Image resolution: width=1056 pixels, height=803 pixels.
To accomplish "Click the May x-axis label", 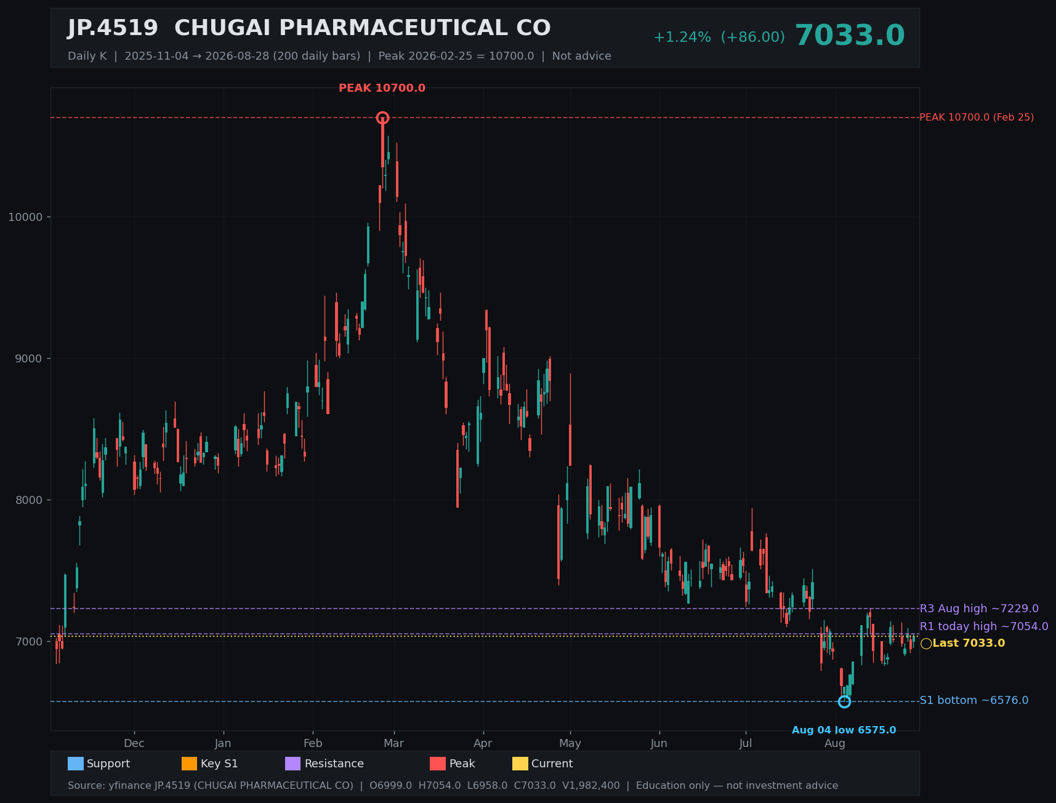I will point(570,743).
